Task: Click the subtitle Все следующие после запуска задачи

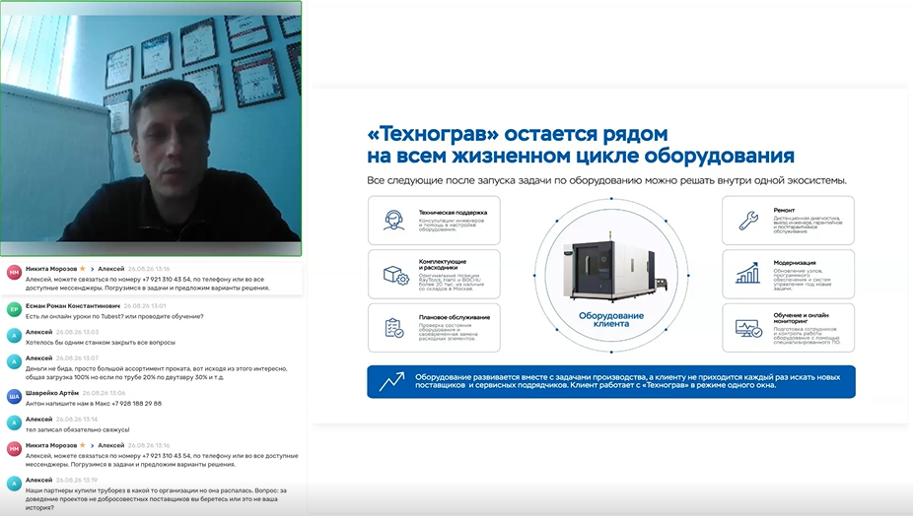Action: (x=606, y=180)
